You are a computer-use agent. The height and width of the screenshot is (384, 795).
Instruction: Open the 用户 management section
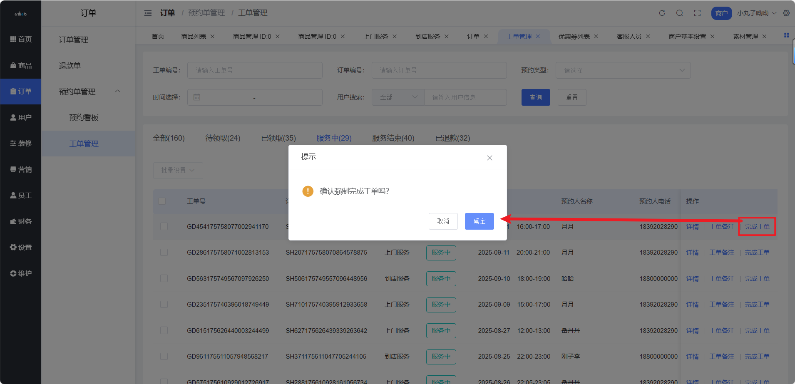tap(21, 117)
